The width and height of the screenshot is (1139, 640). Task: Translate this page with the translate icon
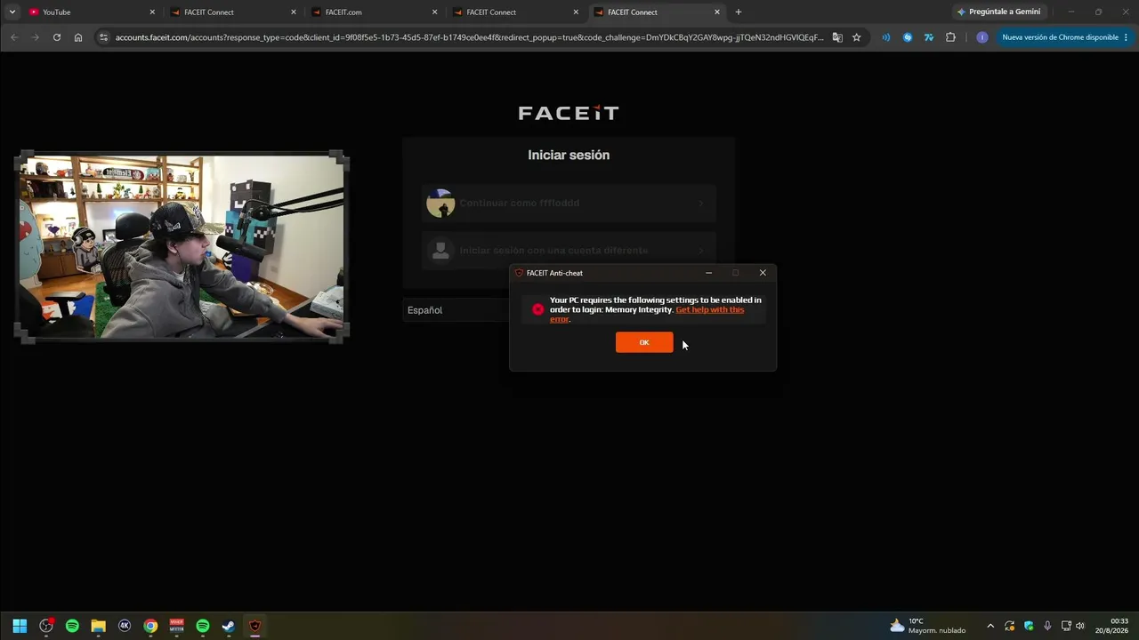coord(837,37)
